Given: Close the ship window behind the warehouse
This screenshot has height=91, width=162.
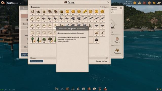Looking at the screenshot, I should click(121, 8).
